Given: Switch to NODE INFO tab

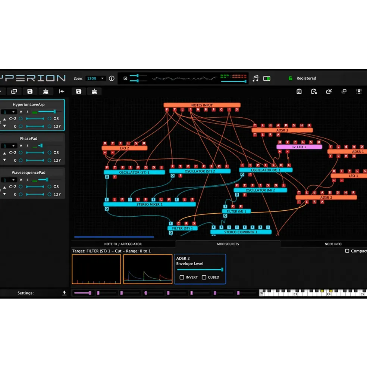Looking at the screenshot, I should 333,244.
